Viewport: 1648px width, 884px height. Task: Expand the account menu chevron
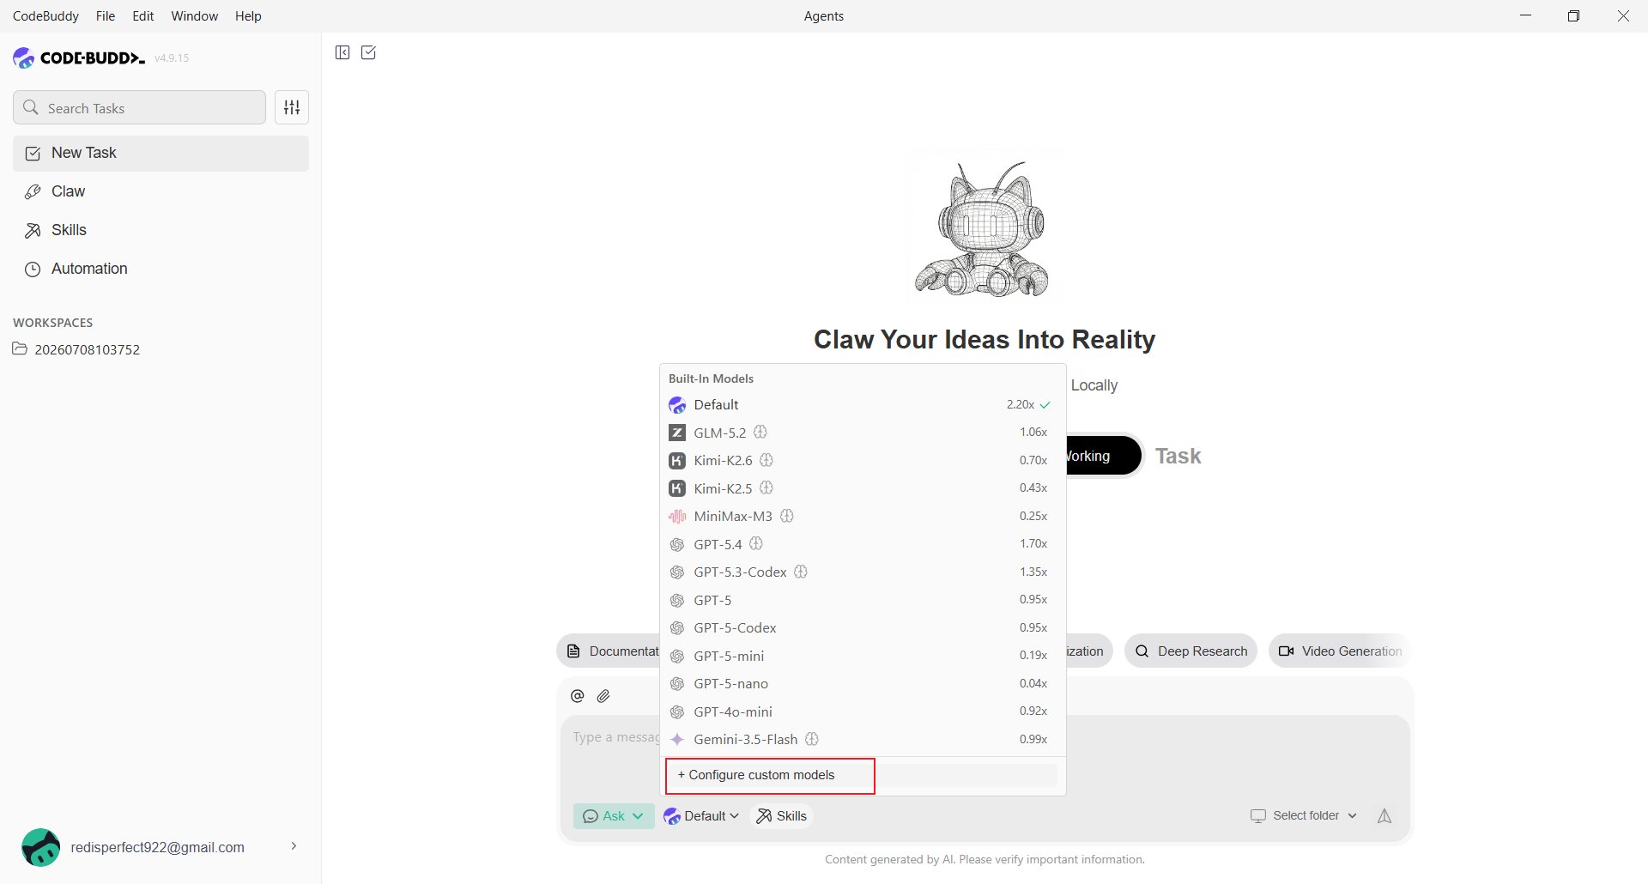(294, 846)
